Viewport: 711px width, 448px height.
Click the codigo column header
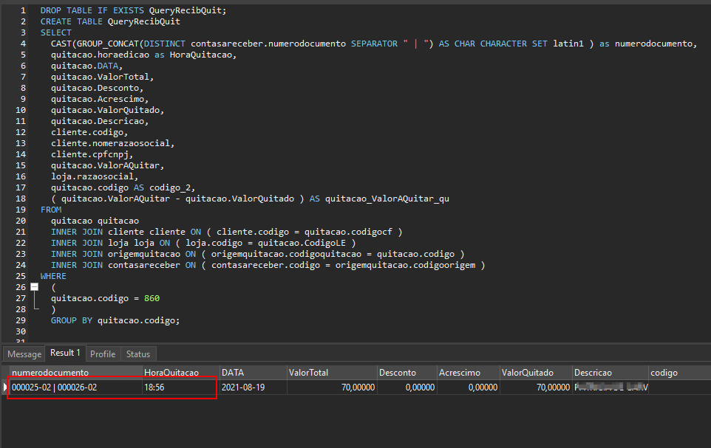[679, 373]
